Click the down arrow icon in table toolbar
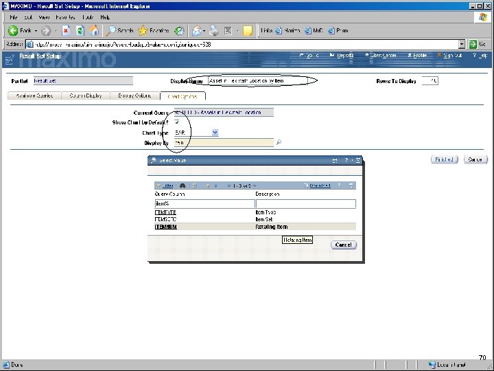Screen dimensions: 494x371 (216, 185)
